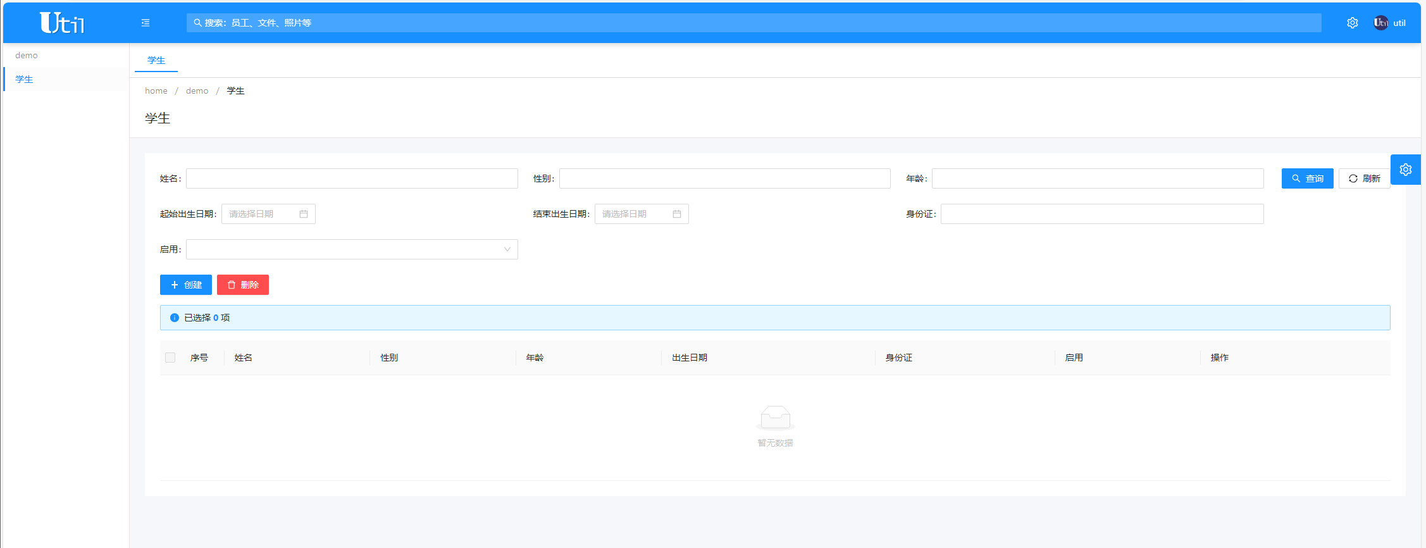Go to demo breadcrumb
The image size is (1426, 548).
coord(197,90)
